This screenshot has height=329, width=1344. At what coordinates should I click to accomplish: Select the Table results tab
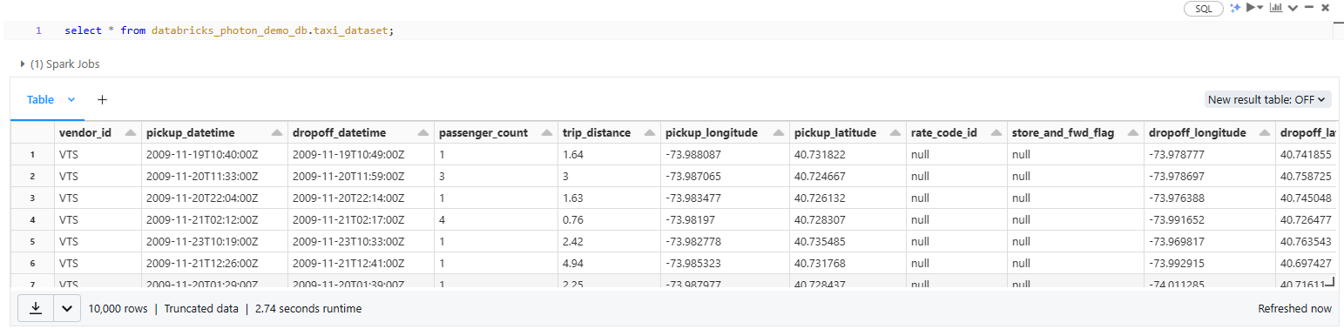(40, 100)
